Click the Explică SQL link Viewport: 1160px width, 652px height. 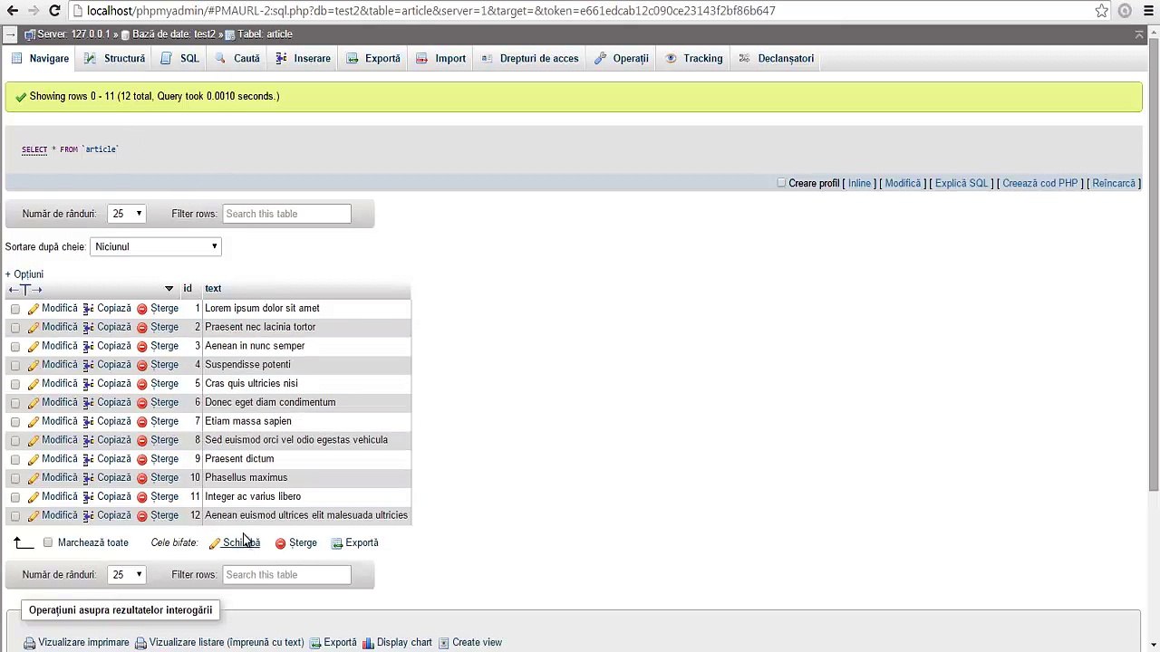click(x=961, y=183)
